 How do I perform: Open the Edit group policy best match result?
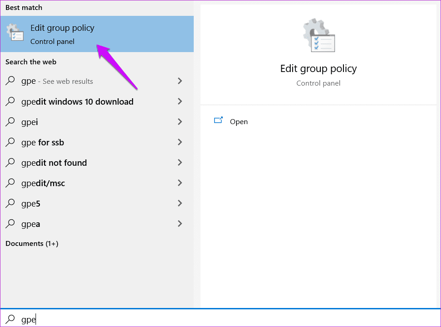click(97, 34)
